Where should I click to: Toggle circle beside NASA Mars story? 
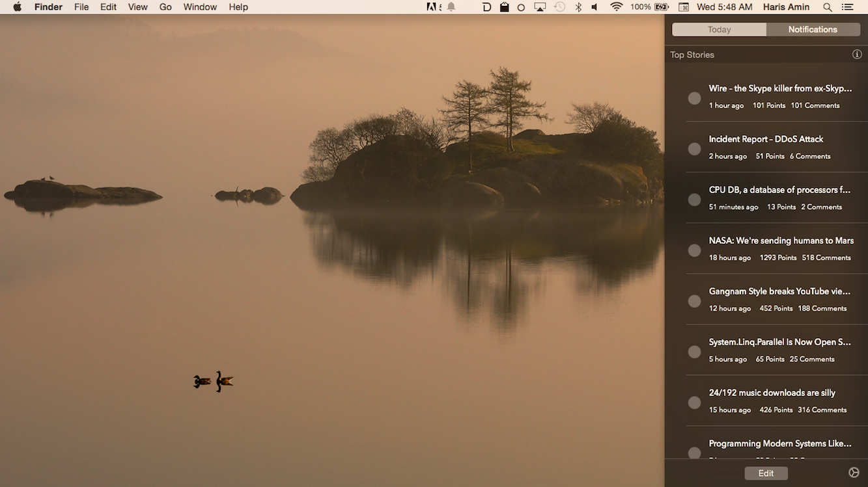coord(694,250)
